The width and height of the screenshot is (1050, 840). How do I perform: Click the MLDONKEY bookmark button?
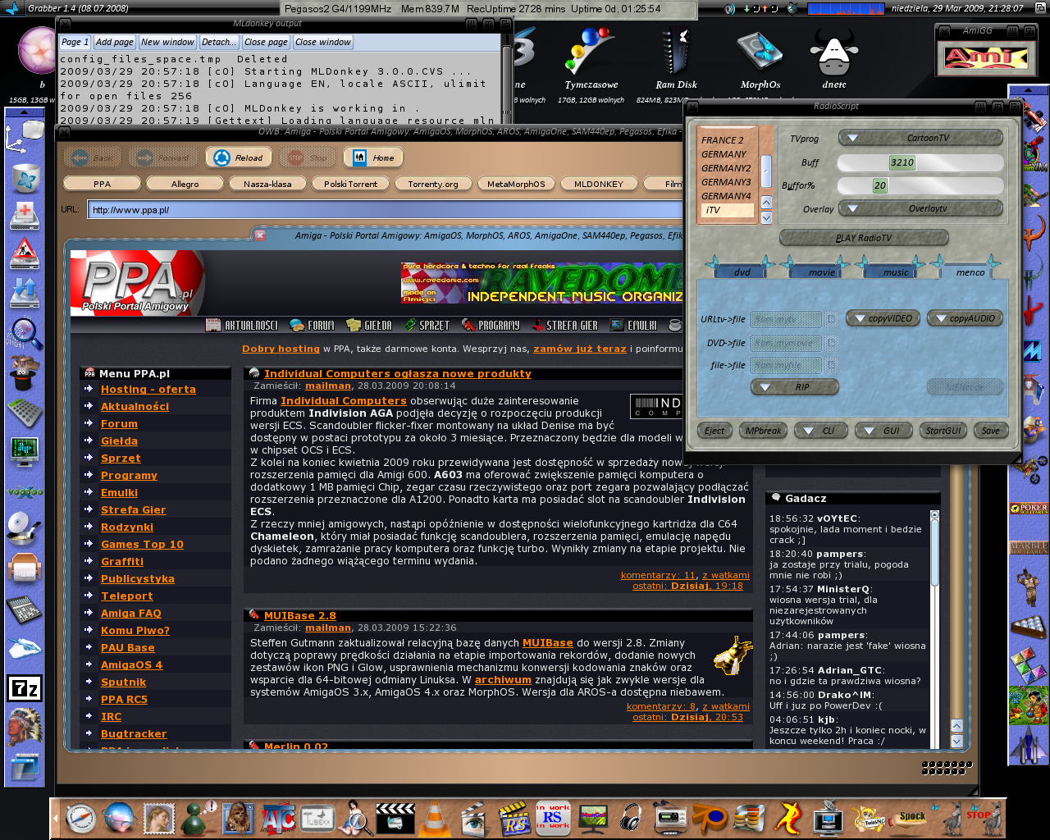click(599, 184)
